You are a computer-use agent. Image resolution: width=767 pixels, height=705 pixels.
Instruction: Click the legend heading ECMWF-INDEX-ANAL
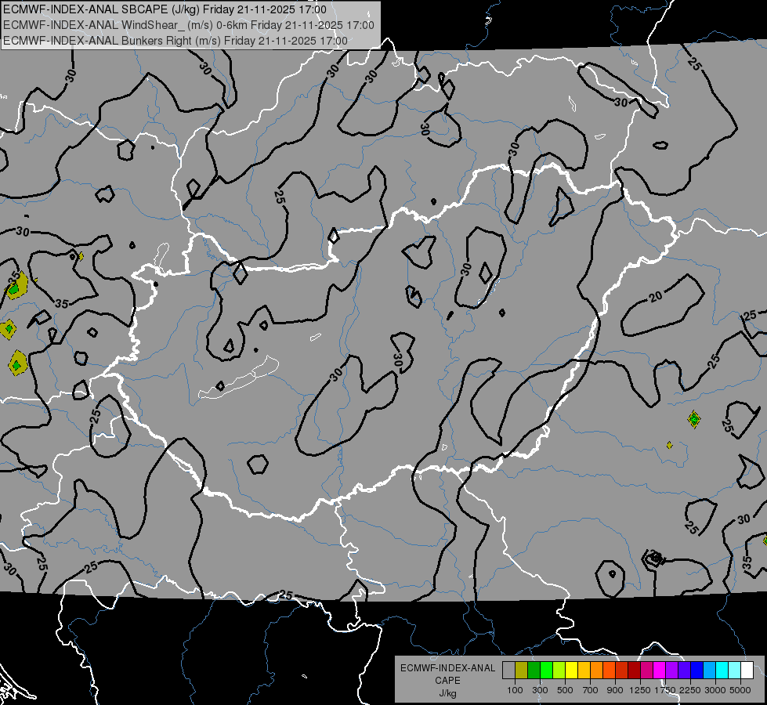click(448, 668)
